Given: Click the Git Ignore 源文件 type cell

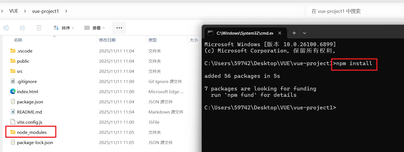Looking at the screenshot, I should tap(165, 81).
